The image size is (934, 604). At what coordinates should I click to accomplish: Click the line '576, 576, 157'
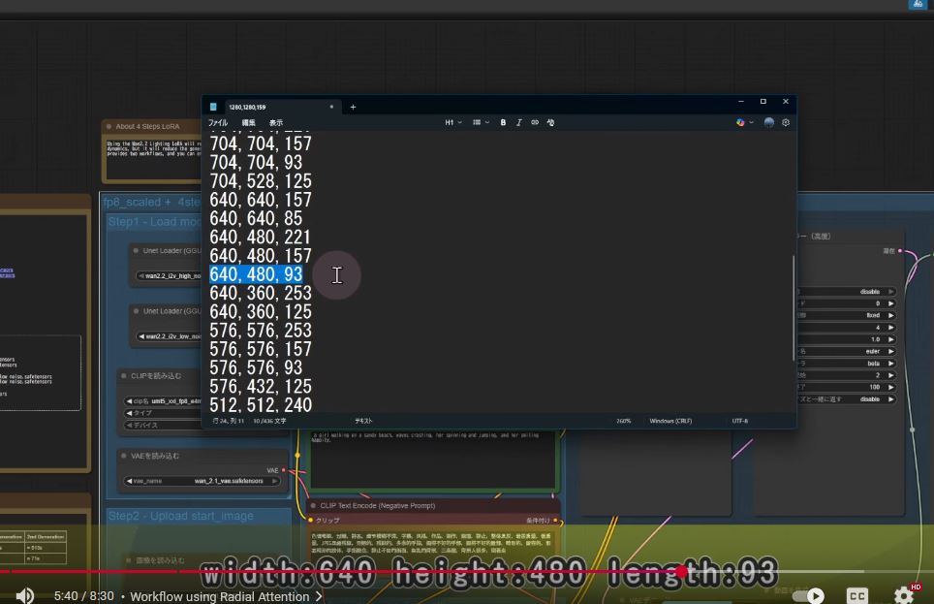click(x=261, y=349)
